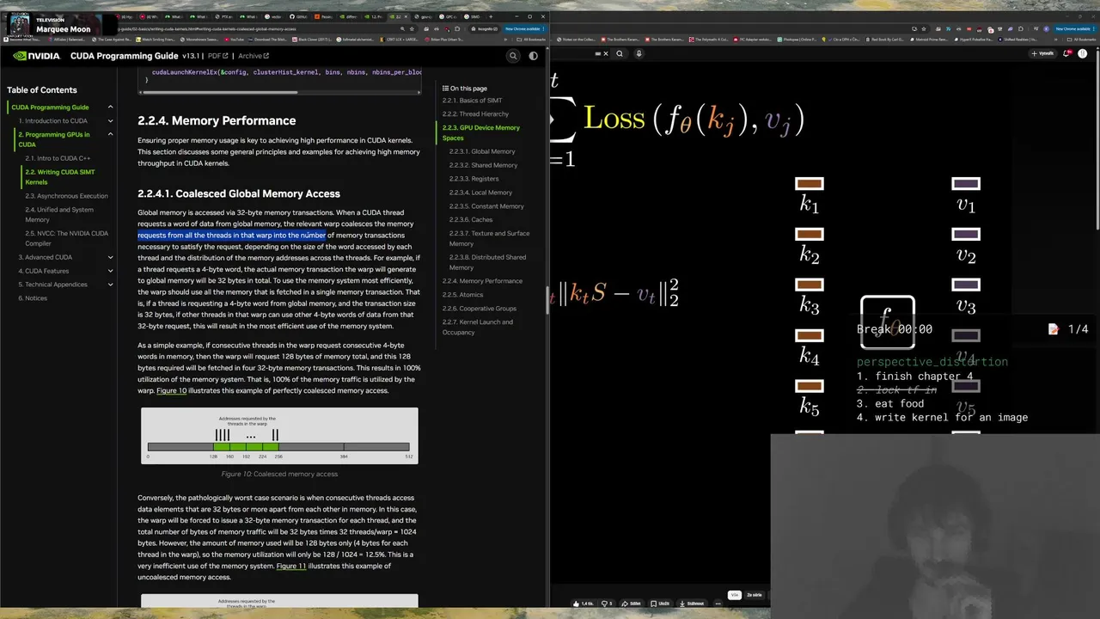Dislike the YouTube video

606,604
